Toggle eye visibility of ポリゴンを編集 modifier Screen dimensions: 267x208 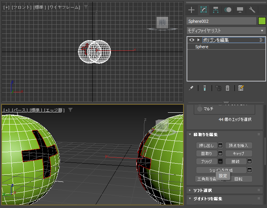[x=191, y=40]
